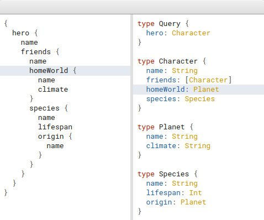Click the friends field in the query

(36, 52)
